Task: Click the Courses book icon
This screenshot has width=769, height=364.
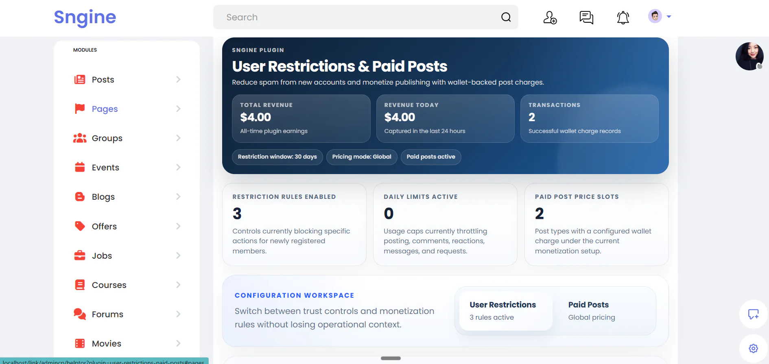Action: [x=80, y=285]
